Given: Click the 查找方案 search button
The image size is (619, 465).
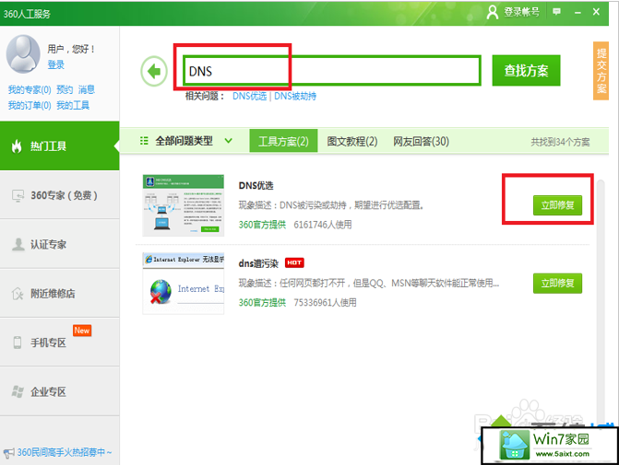Looking at the screenshot, I should (x=526, y=71).
